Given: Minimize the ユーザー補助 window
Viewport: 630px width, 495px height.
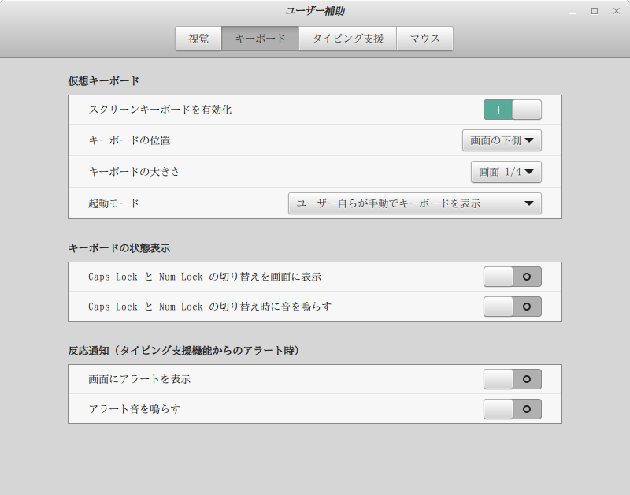Looking at the screenshot, I should [573, 11].
